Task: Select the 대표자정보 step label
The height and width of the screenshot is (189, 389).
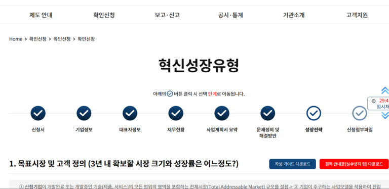Action: click(130, 130)
